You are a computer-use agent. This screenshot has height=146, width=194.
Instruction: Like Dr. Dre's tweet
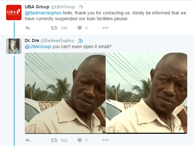(x=80, y=140)
